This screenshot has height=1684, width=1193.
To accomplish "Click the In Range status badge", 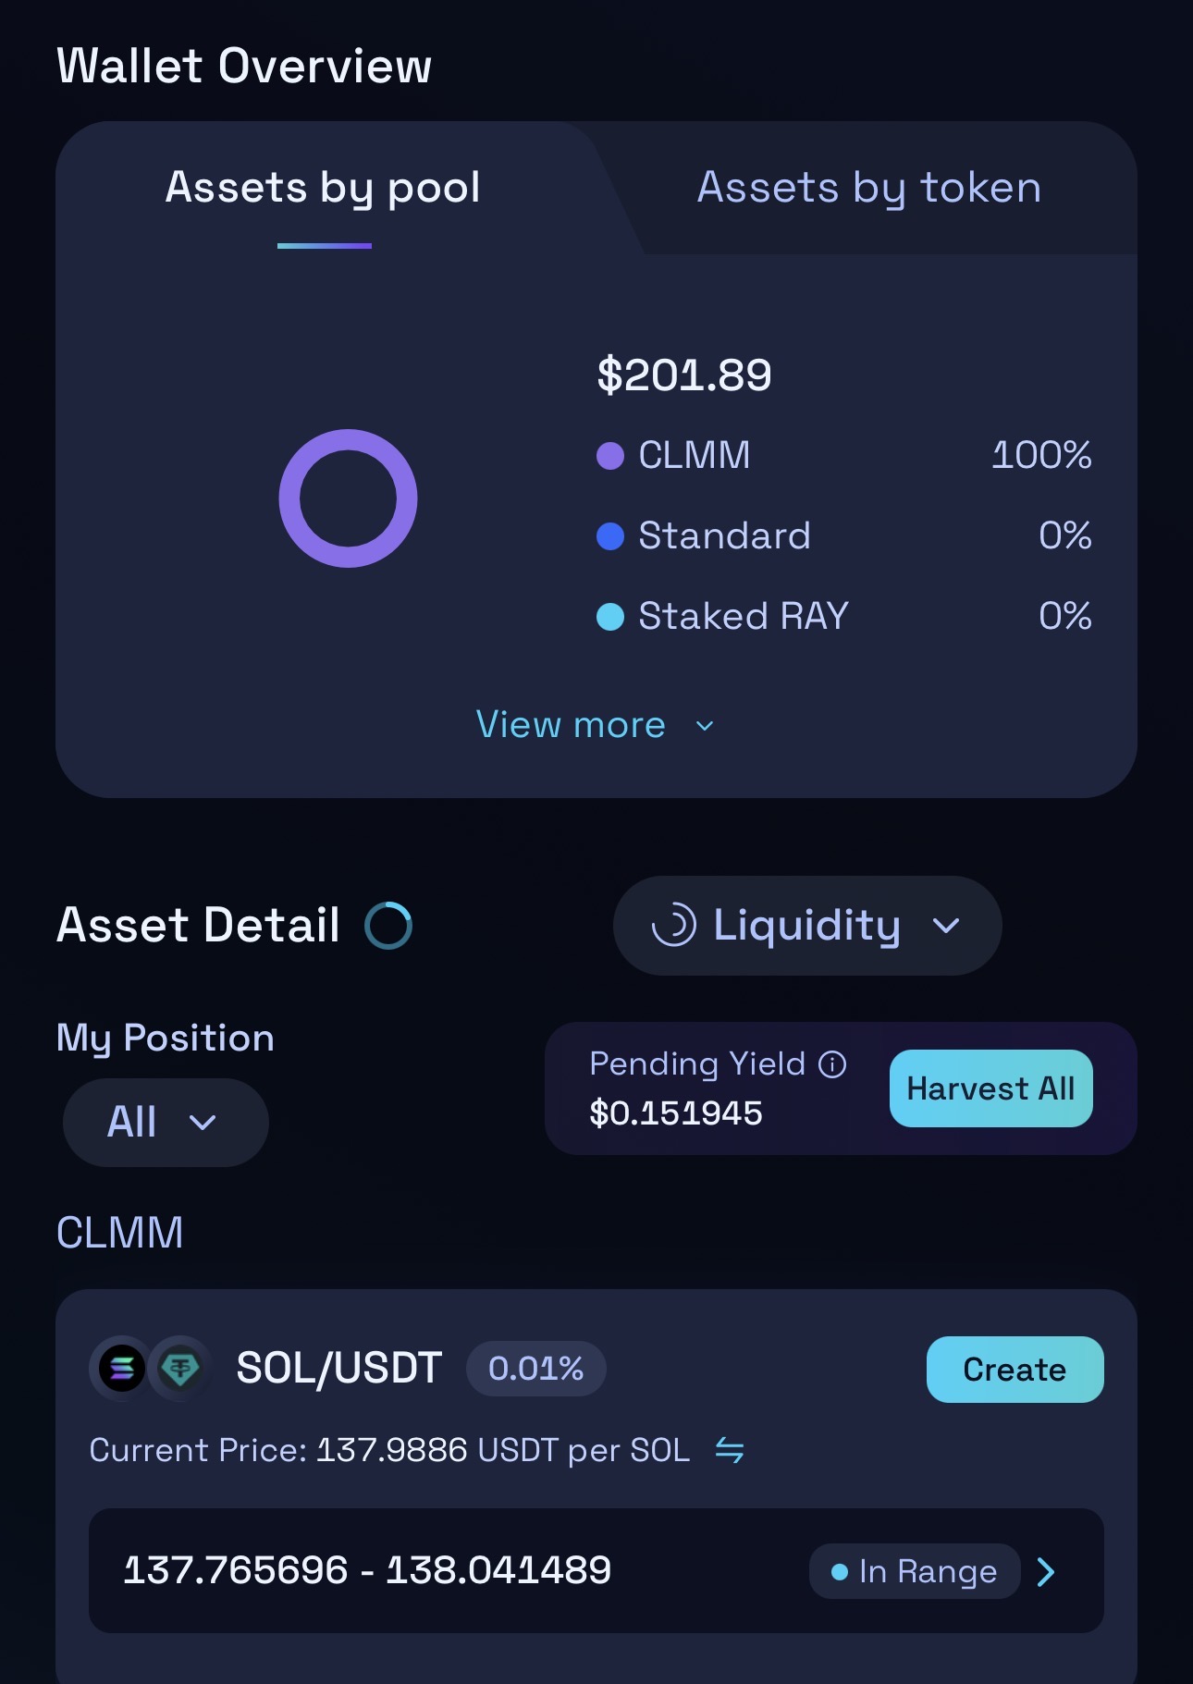I will [915, 1571].
